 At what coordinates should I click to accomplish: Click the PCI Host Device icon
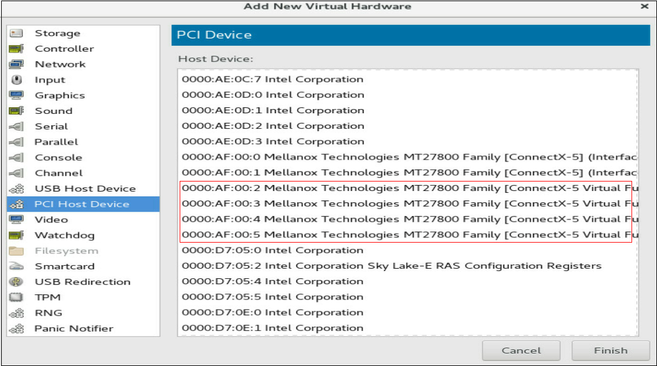pos(17,204)
